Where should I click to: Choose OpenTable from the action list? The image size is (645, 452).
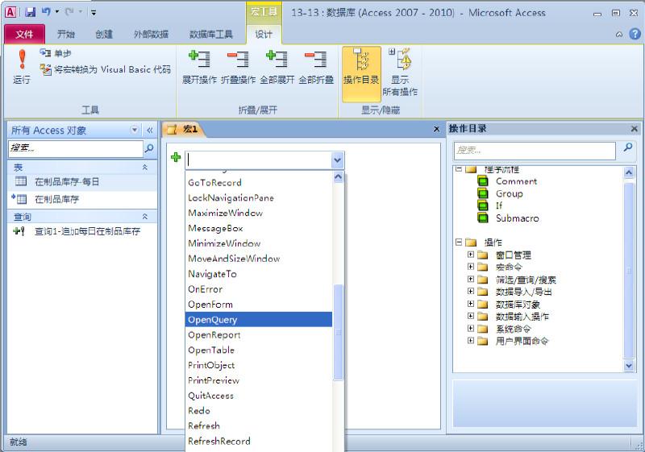pos(259,350)
